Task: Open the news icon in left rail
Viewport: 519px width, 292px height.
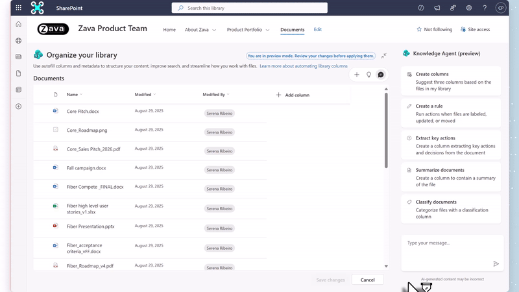Action: click(x=19, y=56)
